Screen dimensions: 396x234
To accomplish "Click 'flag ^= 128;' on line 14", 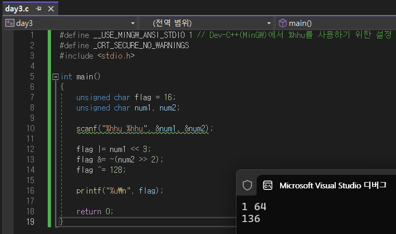I will (101, 170).
